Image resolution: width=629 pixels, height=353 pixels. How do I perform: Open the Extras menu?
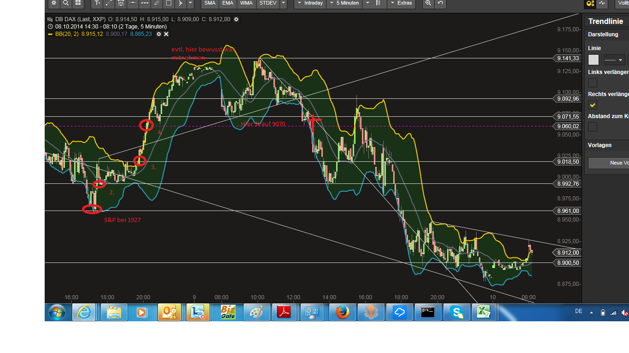(x=401, y=3)
